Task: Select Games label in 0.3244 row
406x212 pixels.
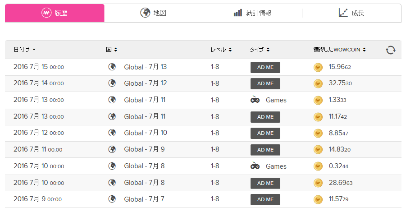Action: point(276,166)
